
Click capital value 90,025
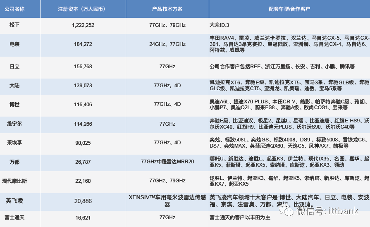(83, 143)
